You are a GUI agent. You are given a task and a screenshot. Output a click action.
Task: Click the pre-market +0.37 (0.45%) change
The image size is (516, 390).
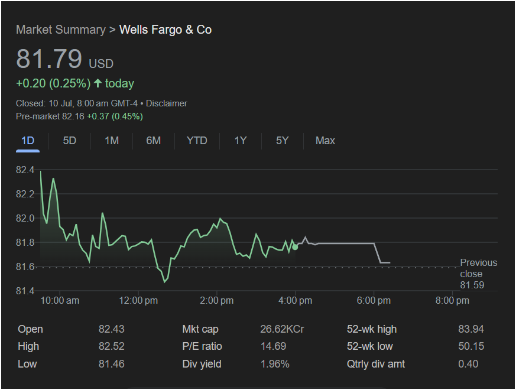coord(115,116)
